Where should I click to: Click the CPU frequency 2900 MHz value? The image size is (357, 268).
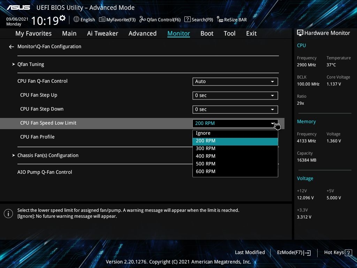point(306,65)
